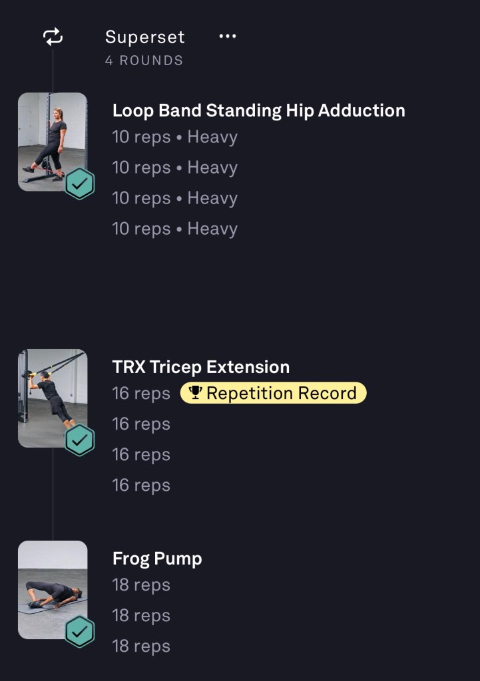Tap the Superset heading
The image size is (480, 681).
tap(144, 37)
